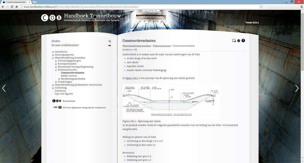Go to previous page with left arrow

[x=4, y=88]
